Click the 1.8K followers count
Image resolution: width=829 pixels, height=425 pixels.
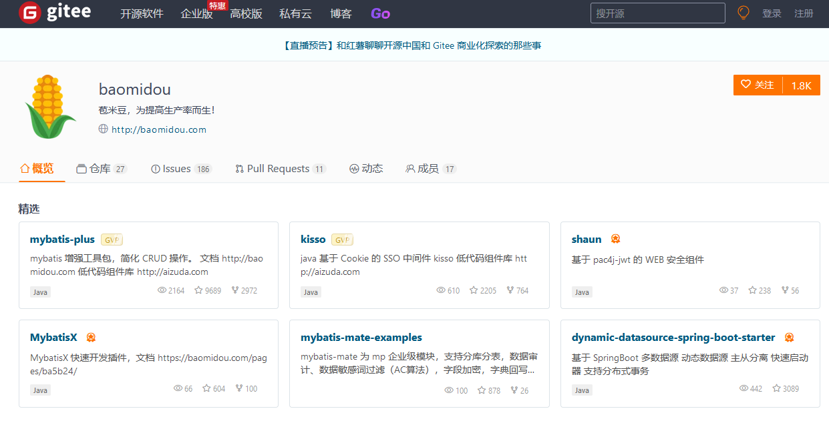(x=802, y=85)
